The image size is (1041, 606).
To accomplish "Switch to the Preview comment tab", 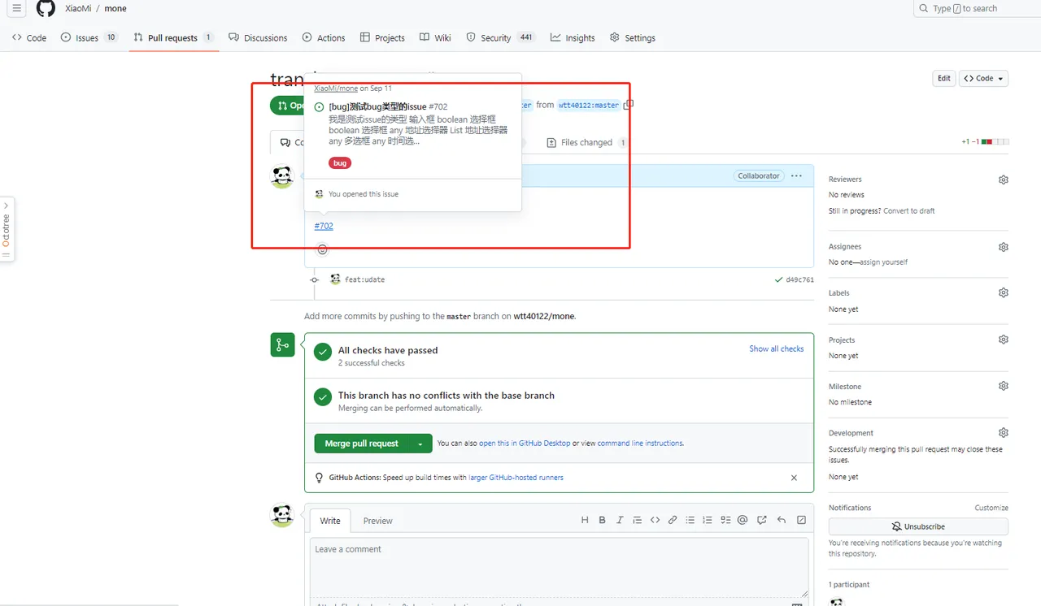I will coord(377,521).
